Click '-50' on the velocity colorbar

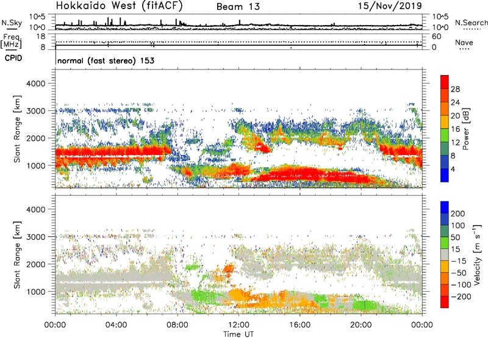coord(459,273)
